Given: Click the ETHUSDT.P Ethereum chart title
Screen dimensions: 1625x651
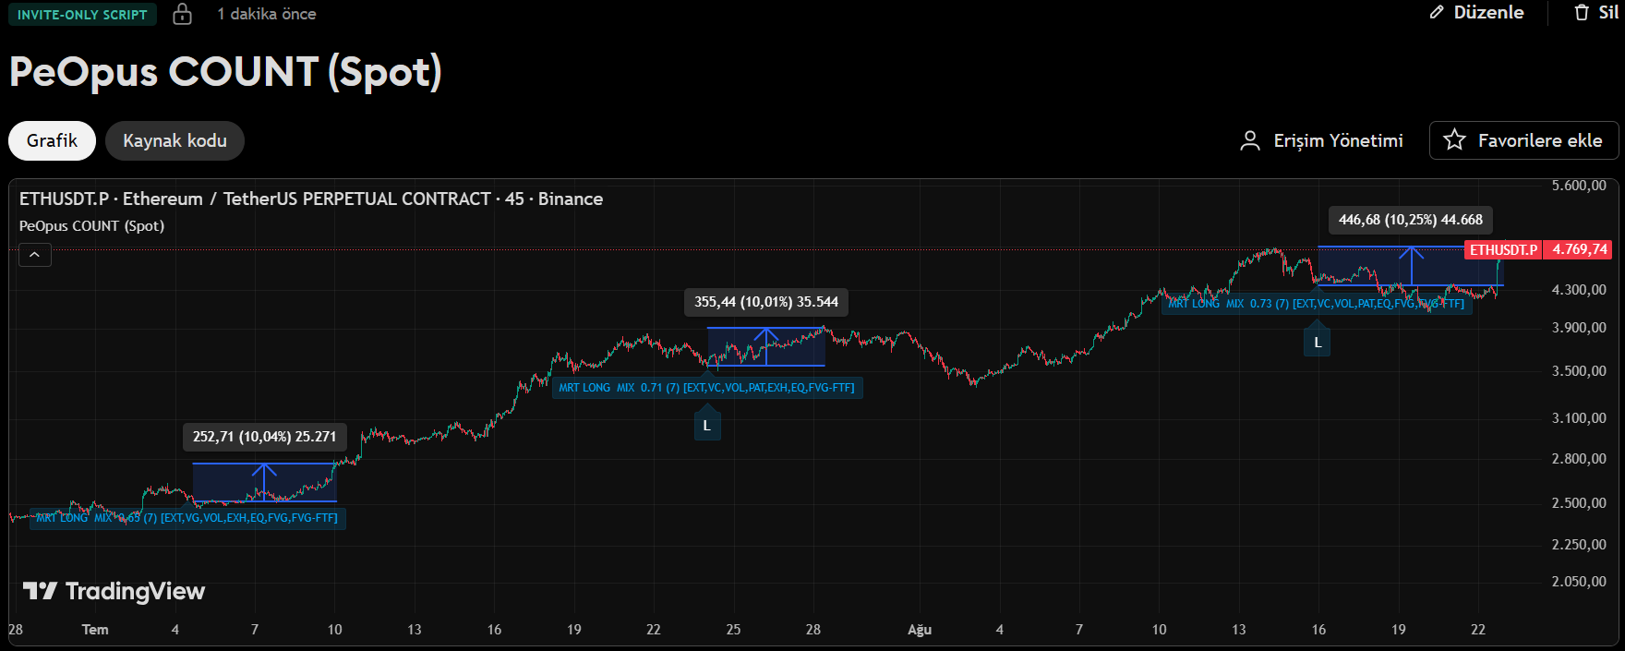Looking at the screenshot, I should click(310, 199).
